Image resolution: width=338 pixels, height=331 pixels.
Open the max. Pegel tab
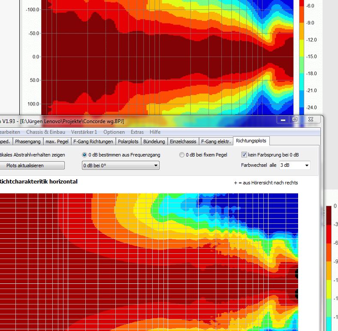click(x=57, y=141)
